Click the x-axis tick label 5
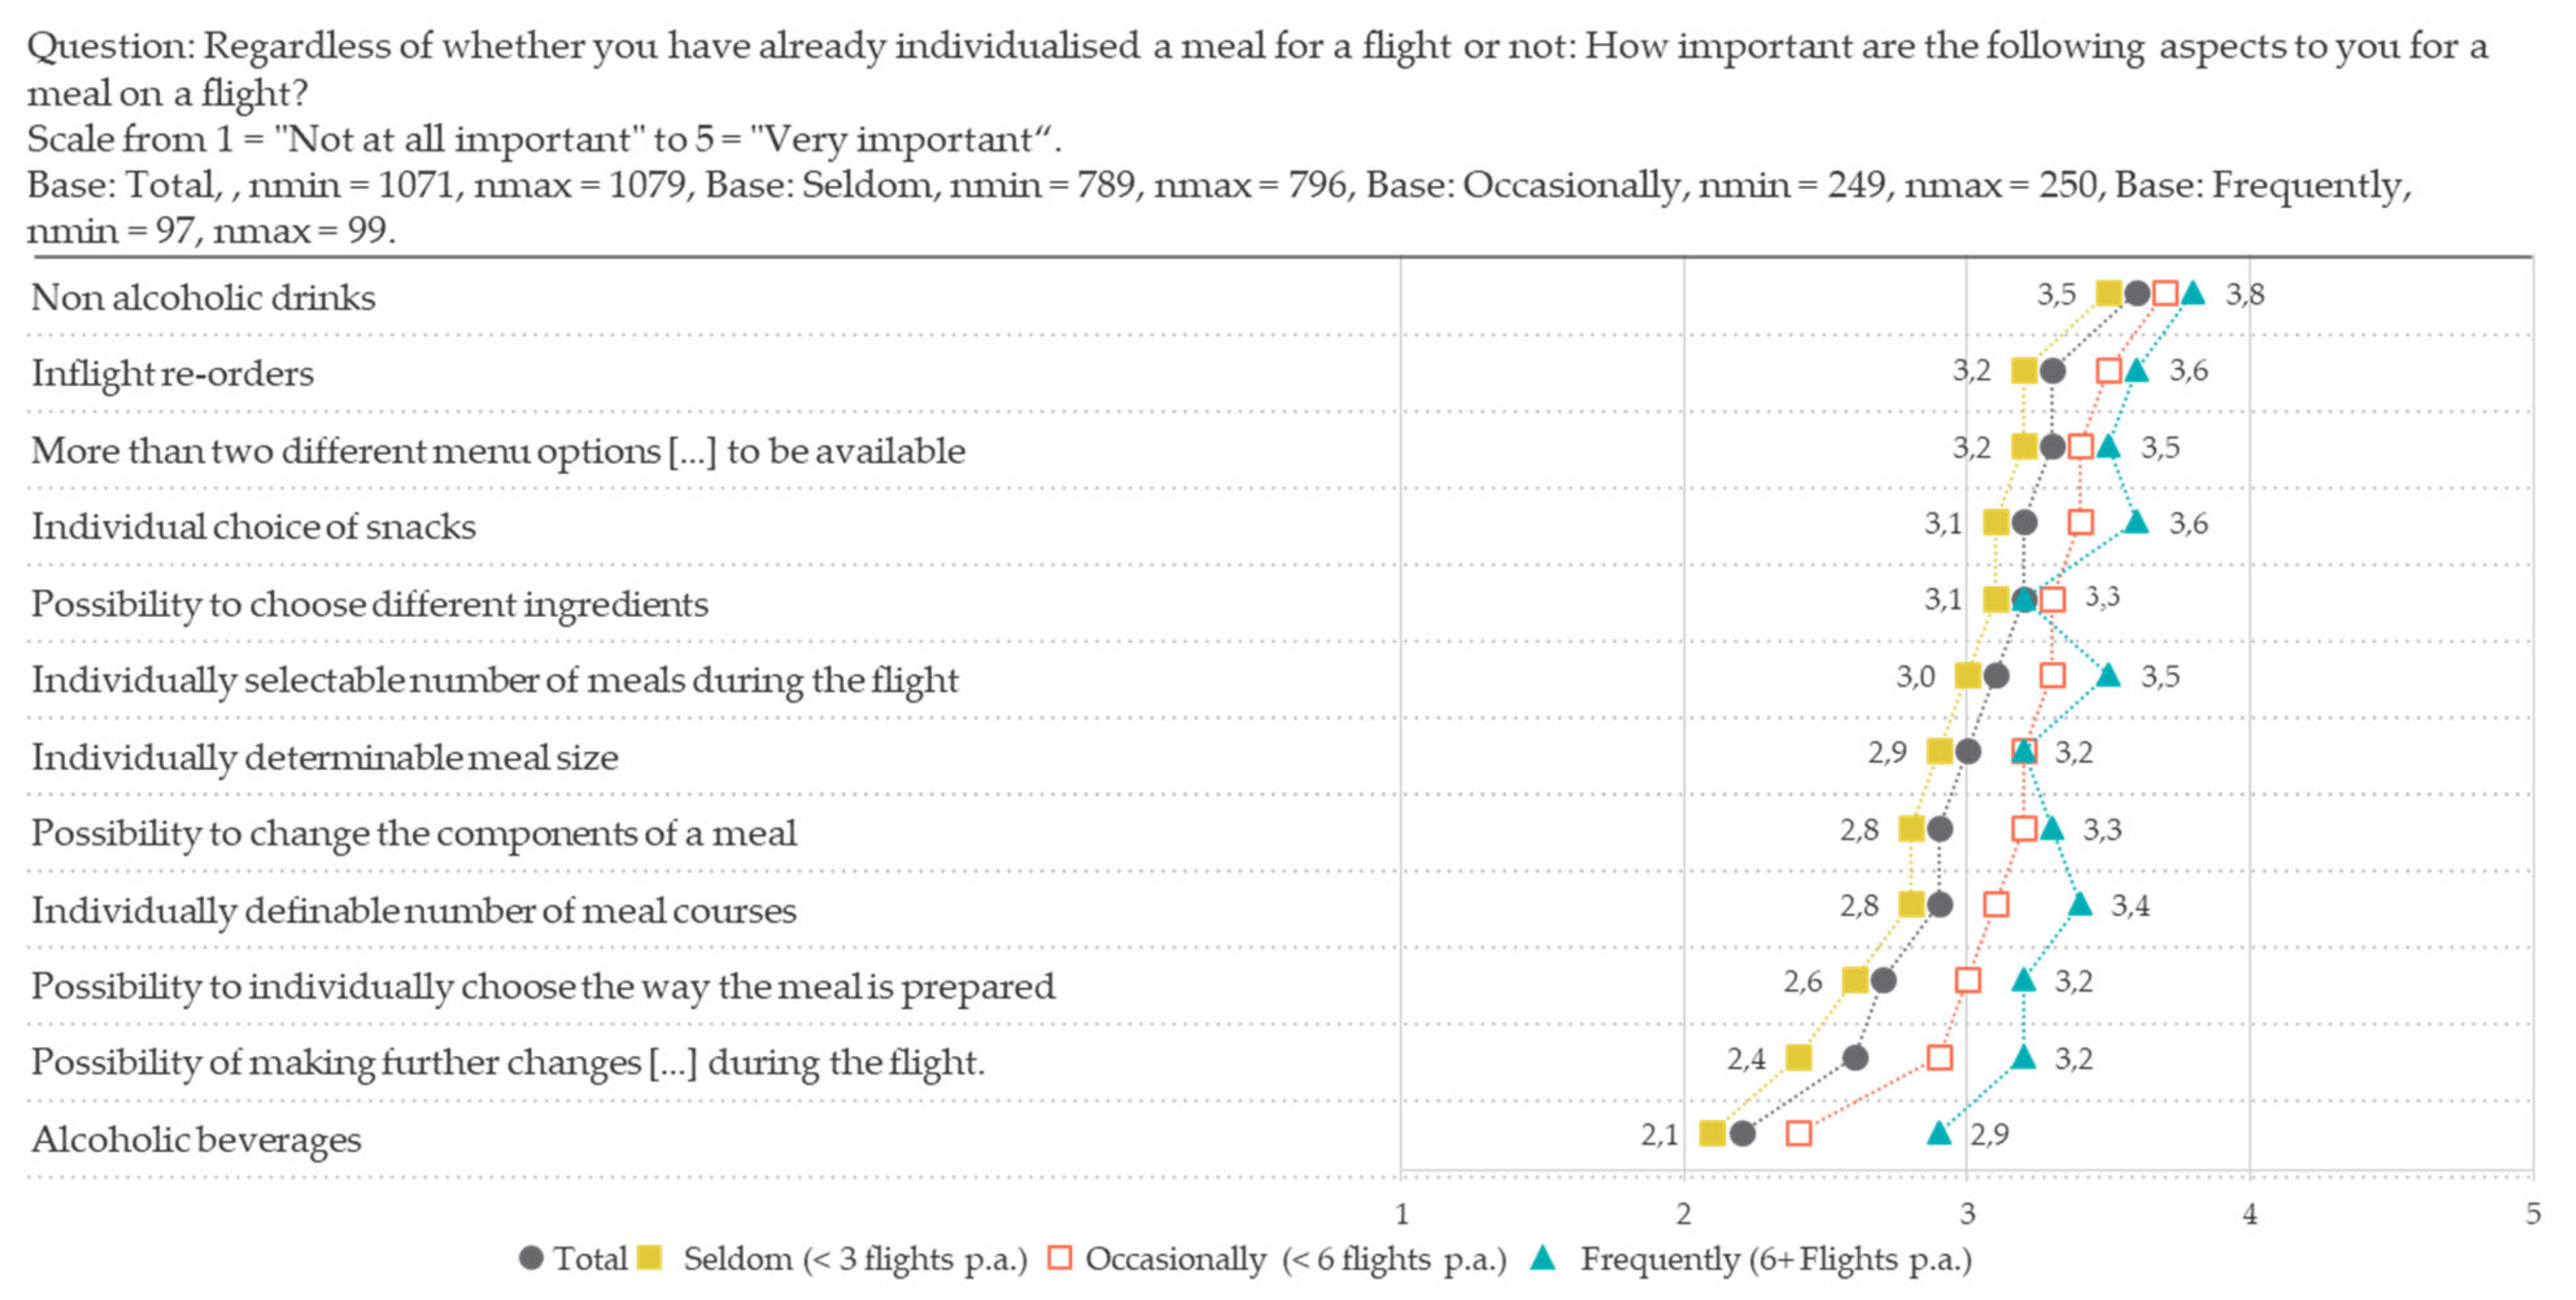This screenshot has height=1300, width=2576. coord(2532,1214)
